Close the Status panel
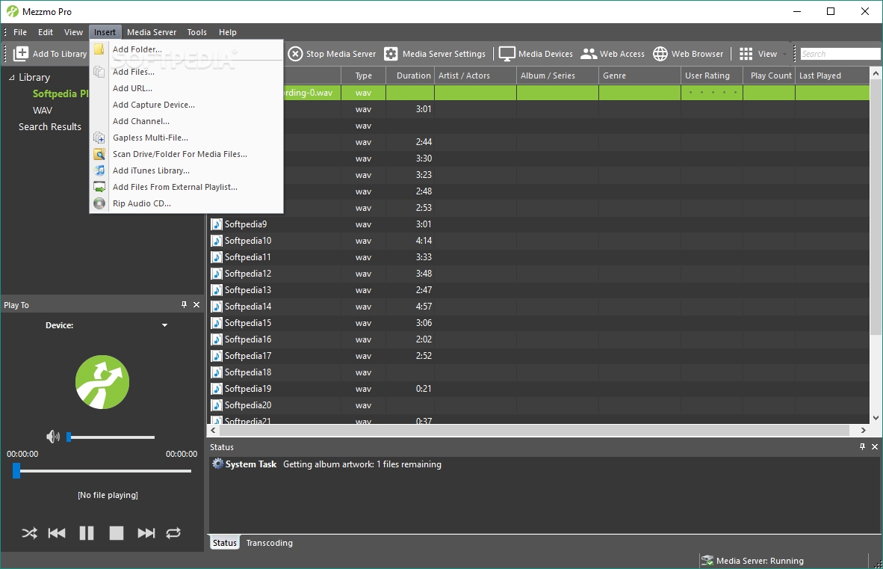 [875, 446]
